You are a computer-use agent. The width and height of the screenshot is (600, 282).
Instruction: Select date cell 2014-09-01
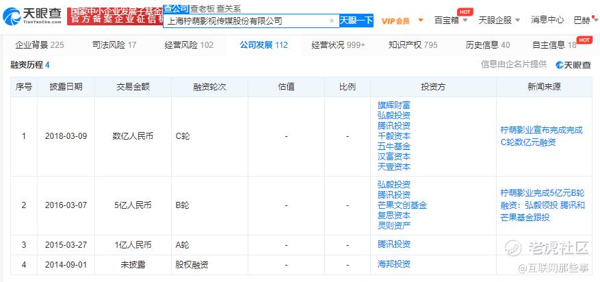(x=66, y=265)
